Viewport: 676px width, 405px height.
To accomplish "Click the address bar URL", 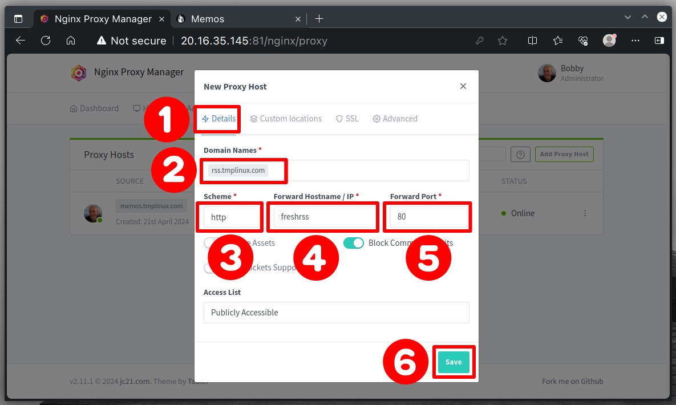I will point(254,40).
